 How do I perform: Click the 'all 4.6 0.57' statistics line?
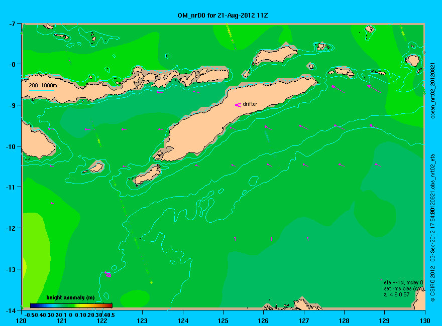pos(397,294)
